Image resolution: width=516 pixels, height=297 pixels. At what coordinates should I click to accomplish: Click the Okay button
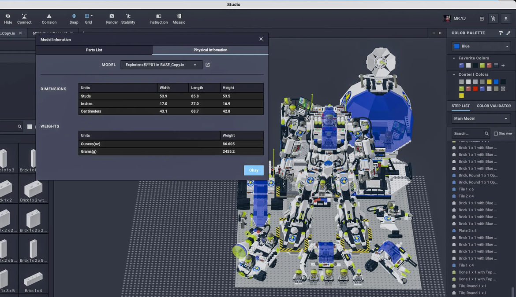[x=254, y=170]
